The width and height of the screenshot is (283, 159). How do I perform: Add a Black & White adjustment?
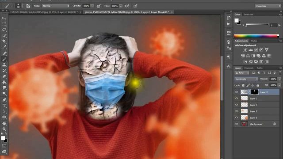[x=253, y=56]
